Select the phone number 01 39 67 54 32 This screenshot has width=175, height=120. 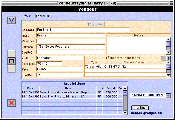[115, 67]
